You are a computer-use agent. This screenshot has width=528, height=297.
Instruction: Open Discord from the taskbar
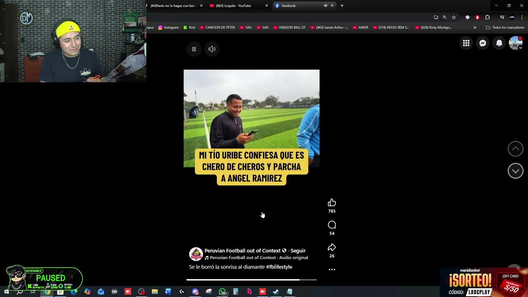[195, 292]
